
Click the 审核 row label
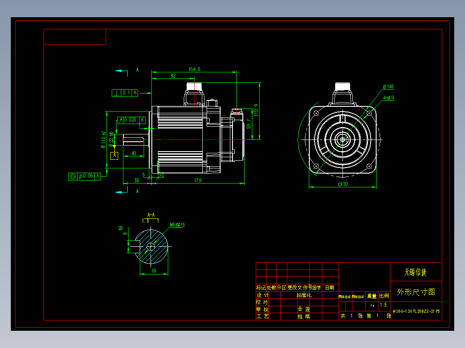(x=262, y=310)
